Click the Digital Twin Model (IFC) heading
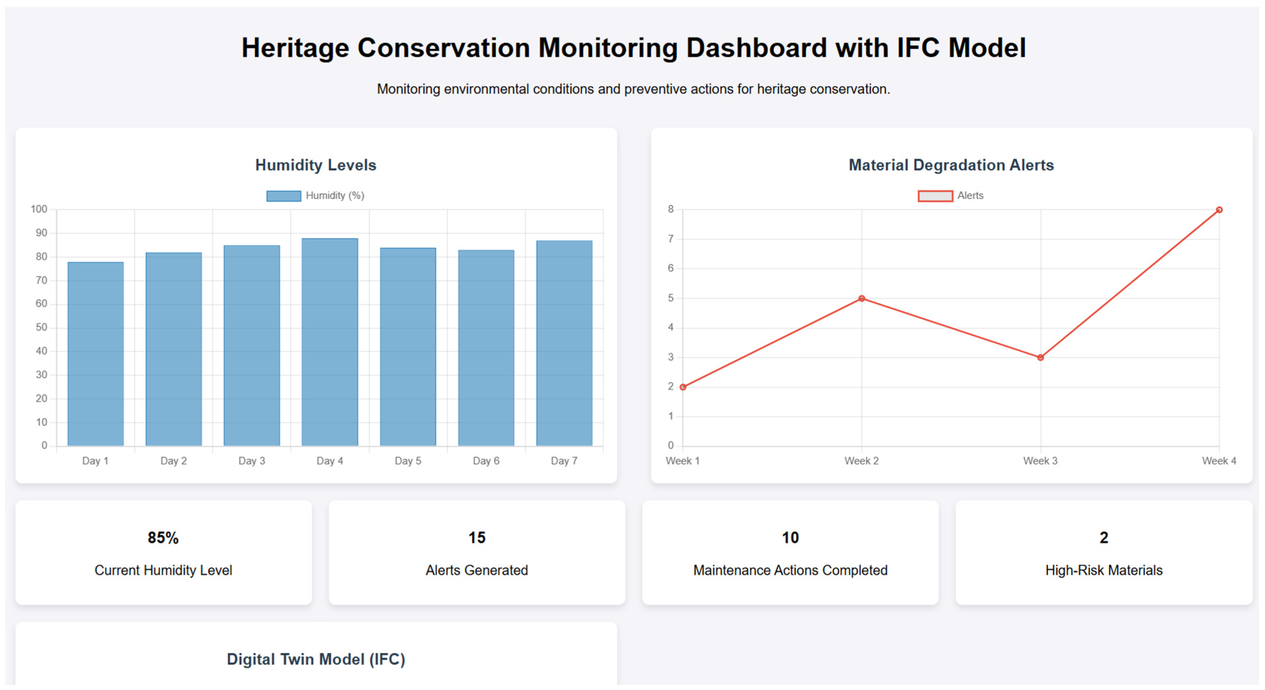 [x=316, y=659]
